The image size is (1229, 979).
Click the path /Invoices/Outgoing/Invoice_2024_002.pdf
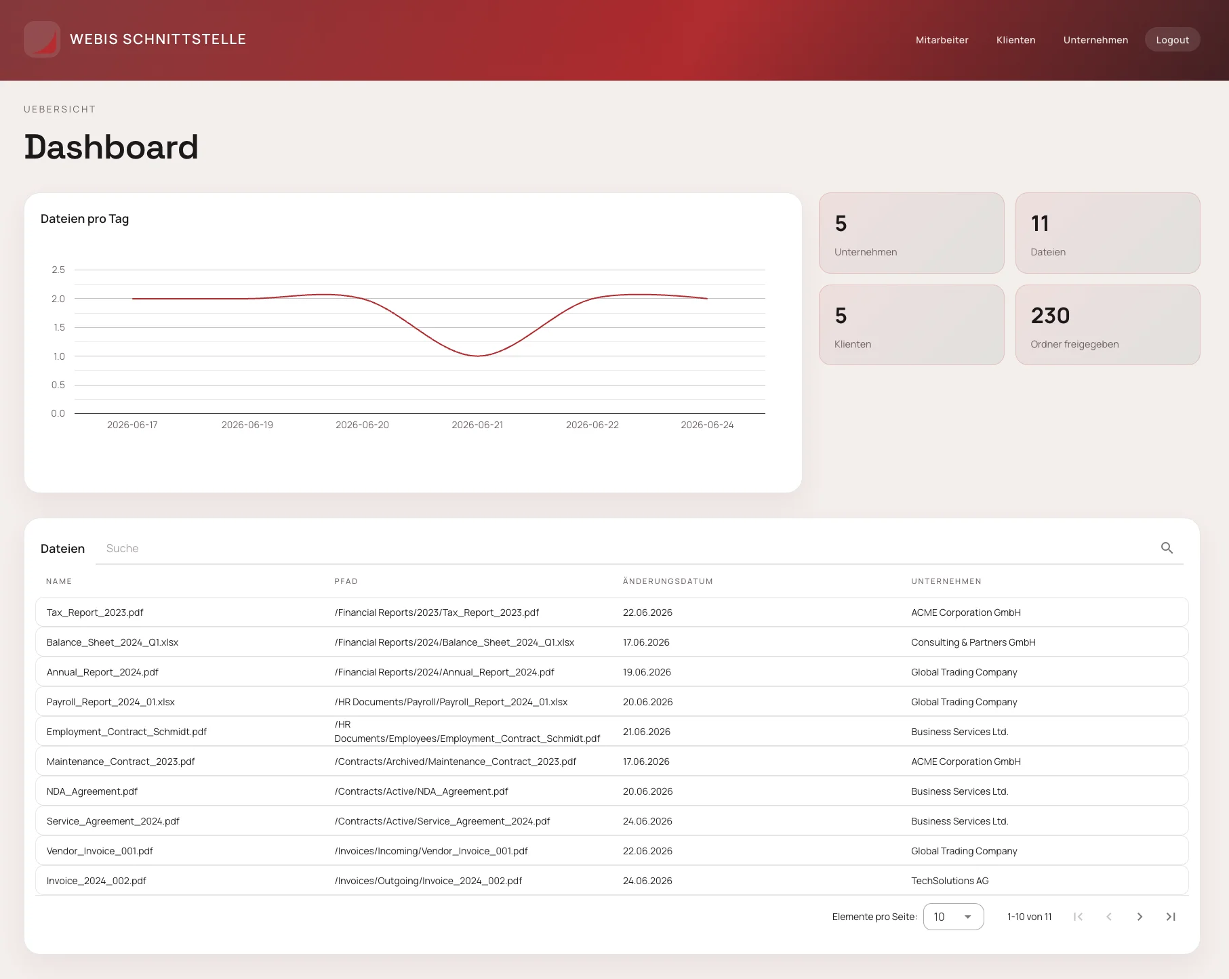click(428, 881)
